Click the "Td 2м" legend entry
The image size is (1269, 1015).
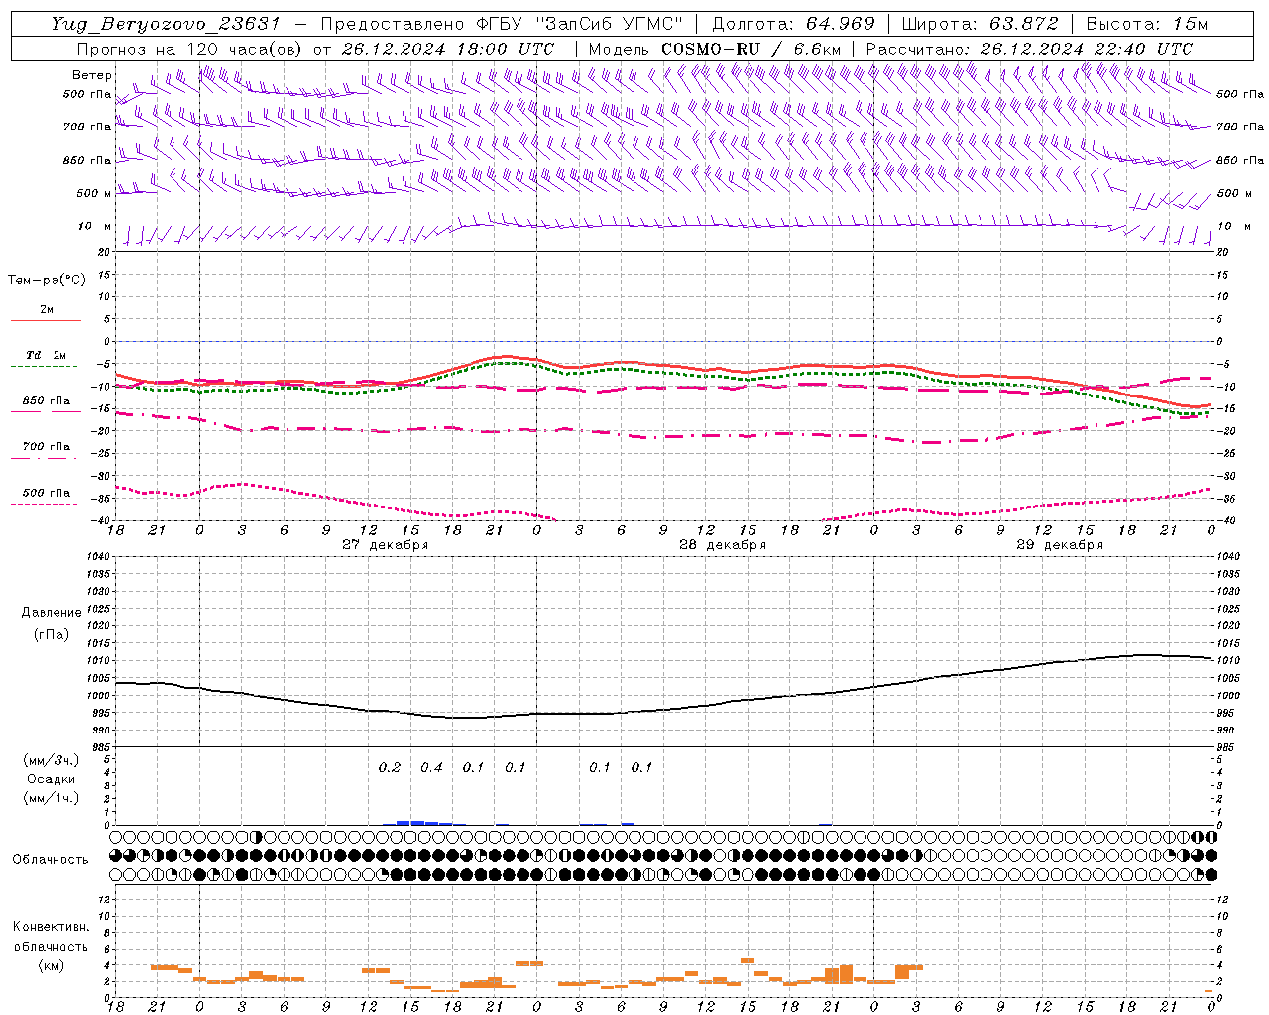click(47, 355)
